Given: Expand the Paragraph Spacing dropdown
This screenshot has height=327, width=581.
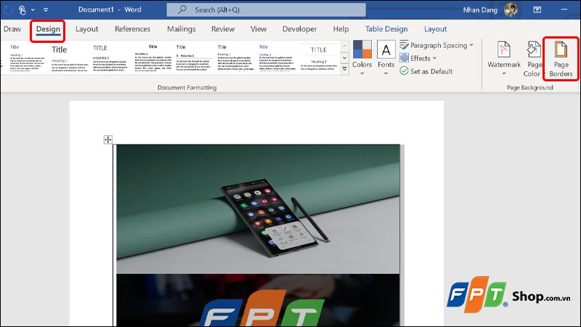Looking at the screenshot, I should [436, 45].
